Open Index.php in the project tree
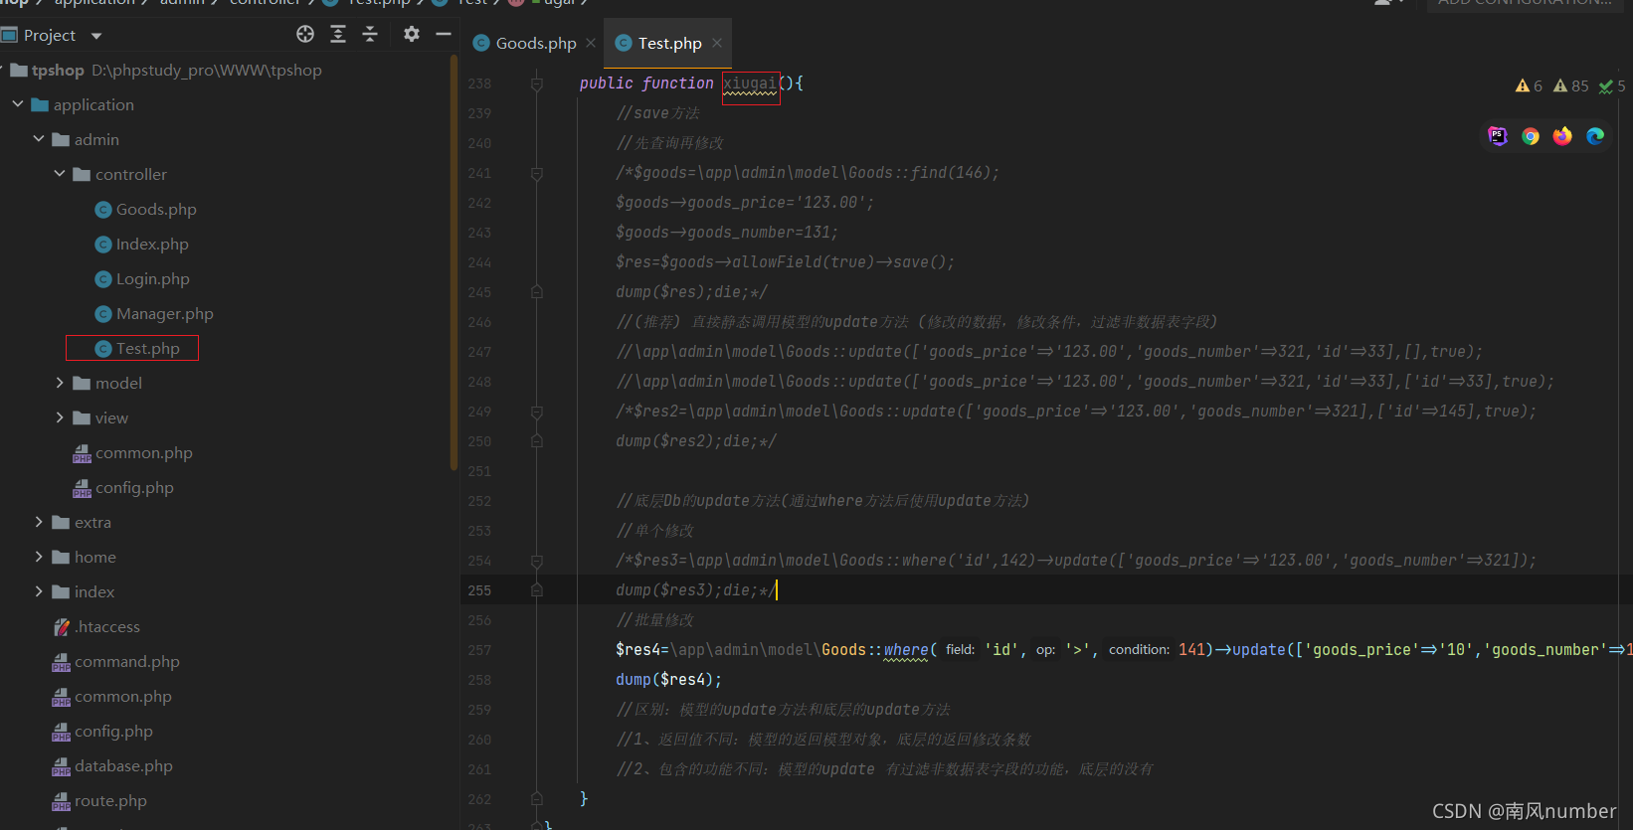 coord(141,245)
